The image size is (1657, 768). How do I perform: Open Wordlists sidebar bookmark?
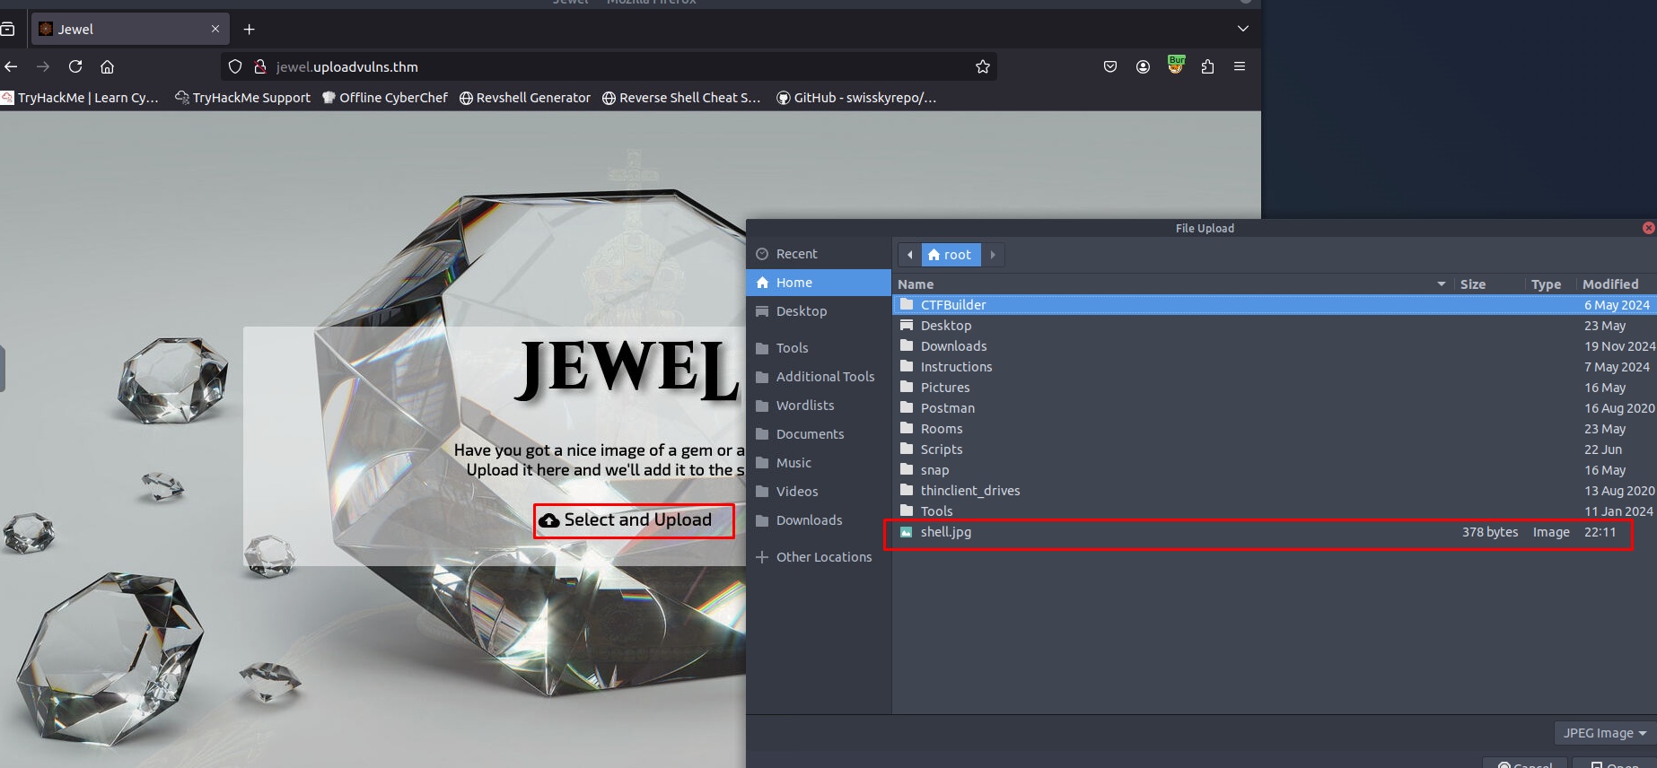pyautogui.click(x=819, y=406)
